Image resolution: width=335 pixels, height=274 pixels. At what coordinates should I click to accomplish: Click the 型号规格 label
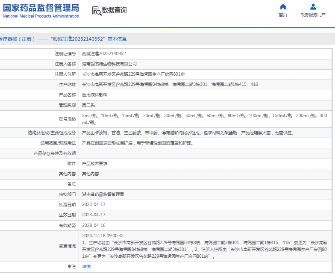point(68,119)
